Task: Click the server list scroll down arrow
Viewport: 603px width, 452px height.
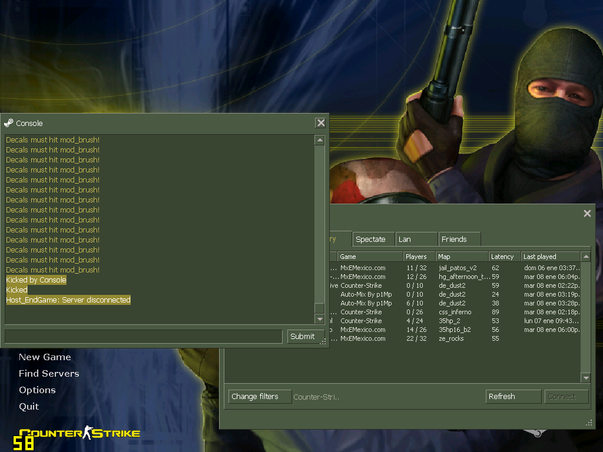Action: pyautogui.click(x=586, y=378)
